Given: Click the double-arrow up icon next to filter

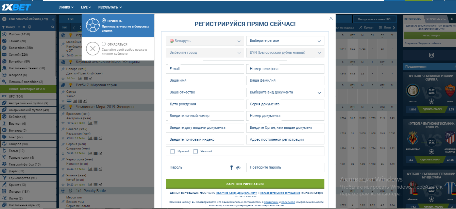Looking at the screenshot, I should 24,27.
